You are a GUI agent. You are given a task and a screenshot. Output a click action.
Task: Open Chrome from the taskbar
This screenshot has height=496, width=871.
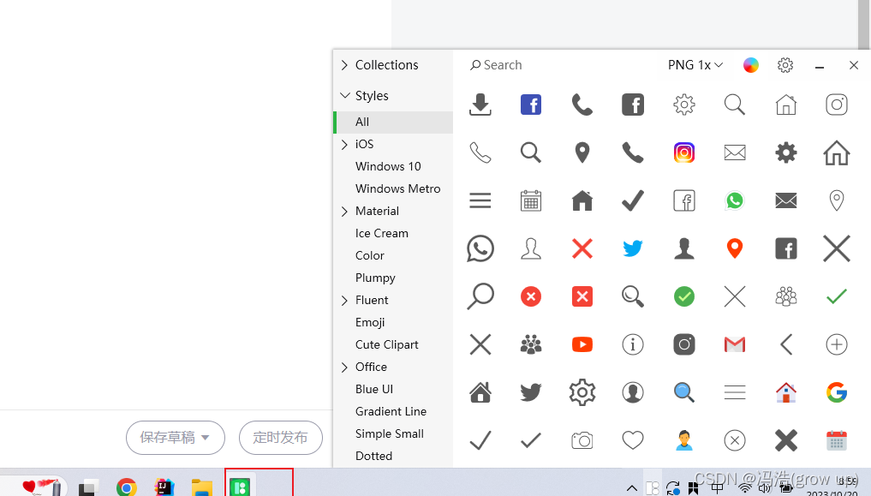tap(126, 487)
